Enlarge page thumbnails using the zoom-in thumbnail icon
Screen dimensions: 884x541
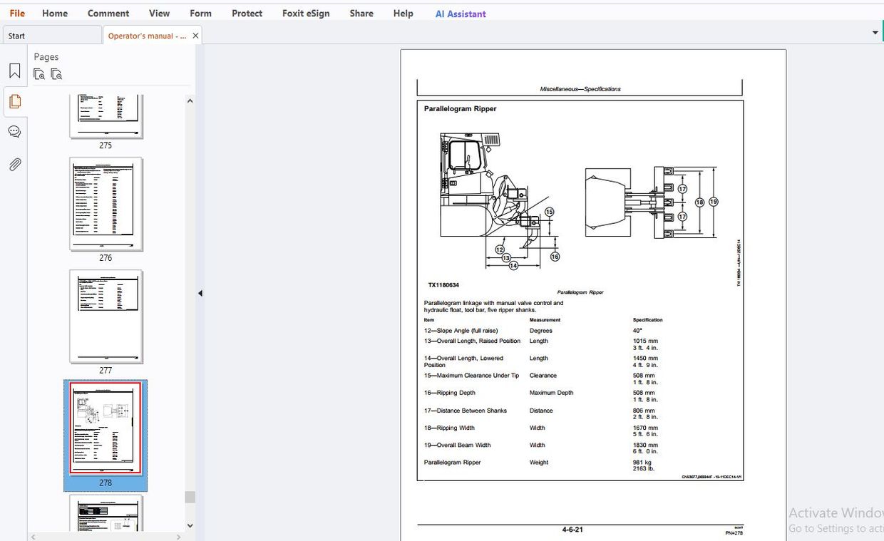pos(39,73)
